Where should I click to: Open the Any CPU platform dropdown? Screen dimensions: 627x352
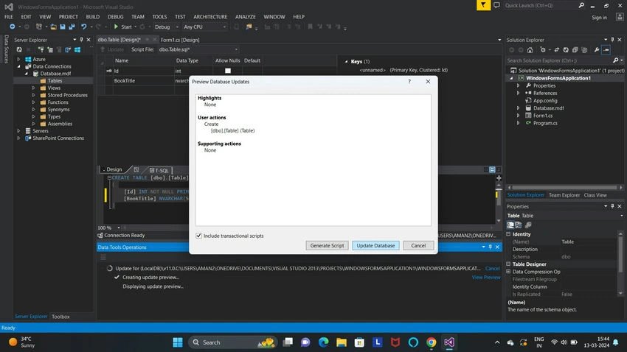[x=205, y=27]
